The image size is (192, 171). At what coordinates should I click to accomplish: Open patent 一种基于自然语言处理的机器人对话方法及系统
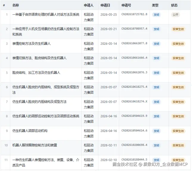point(46,14)
